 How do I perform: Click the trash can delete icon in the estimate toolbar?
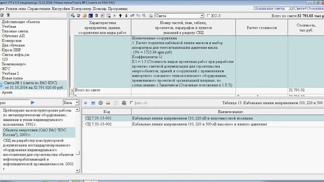coord(97,16)
